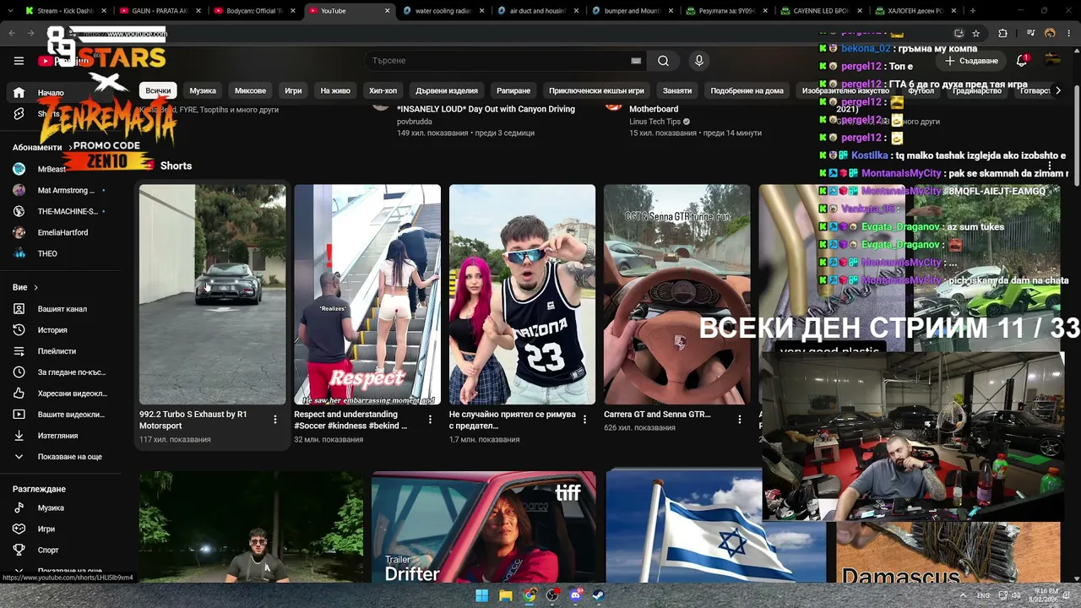
Task: Switch to bumper and Mounting tab
Action: click(x=633, y=11)
